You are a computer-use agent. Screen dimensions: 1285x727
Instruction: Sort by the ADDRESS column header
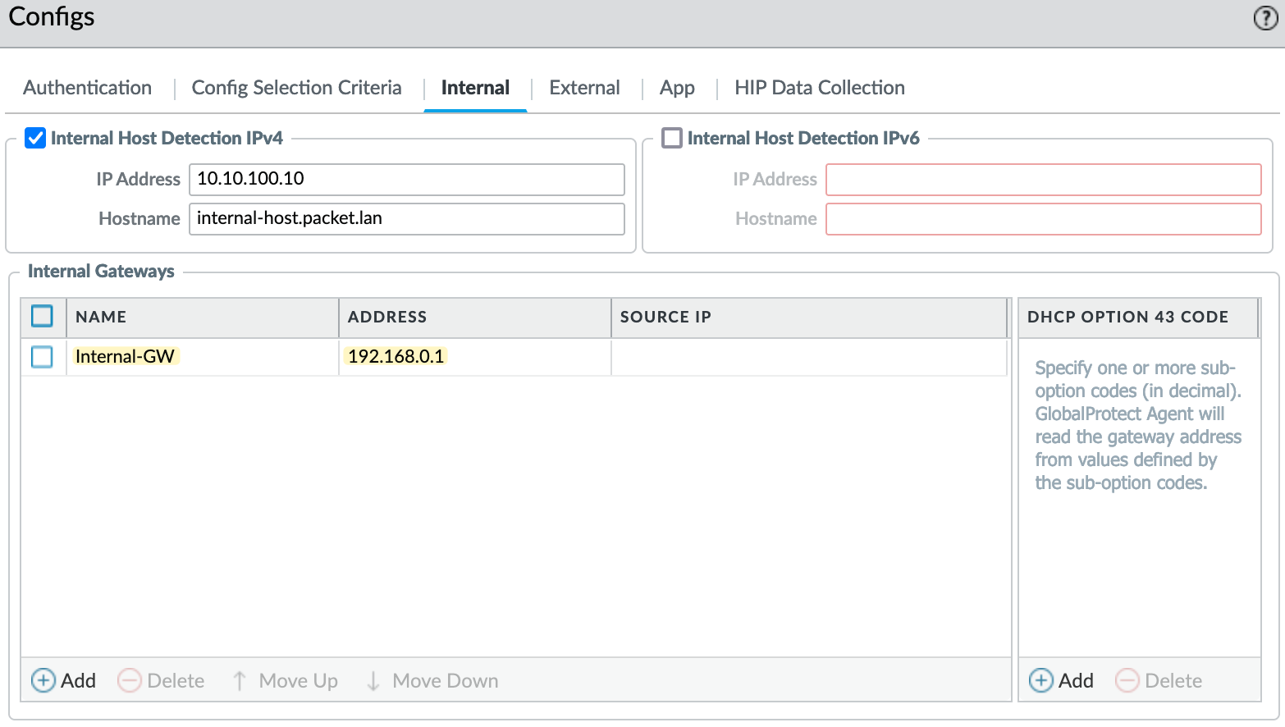click(x=475, y=318)
